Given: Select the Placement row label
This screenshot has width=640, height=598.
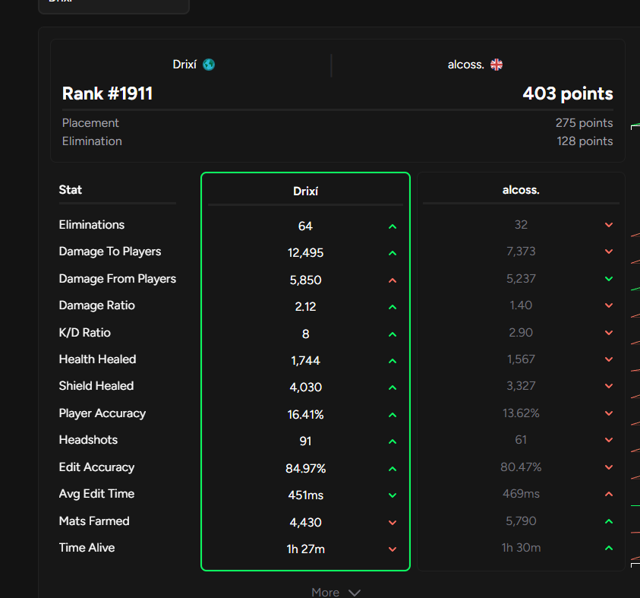Looking at the screenshot, I should pyautogui.click(x=90, y=123).
